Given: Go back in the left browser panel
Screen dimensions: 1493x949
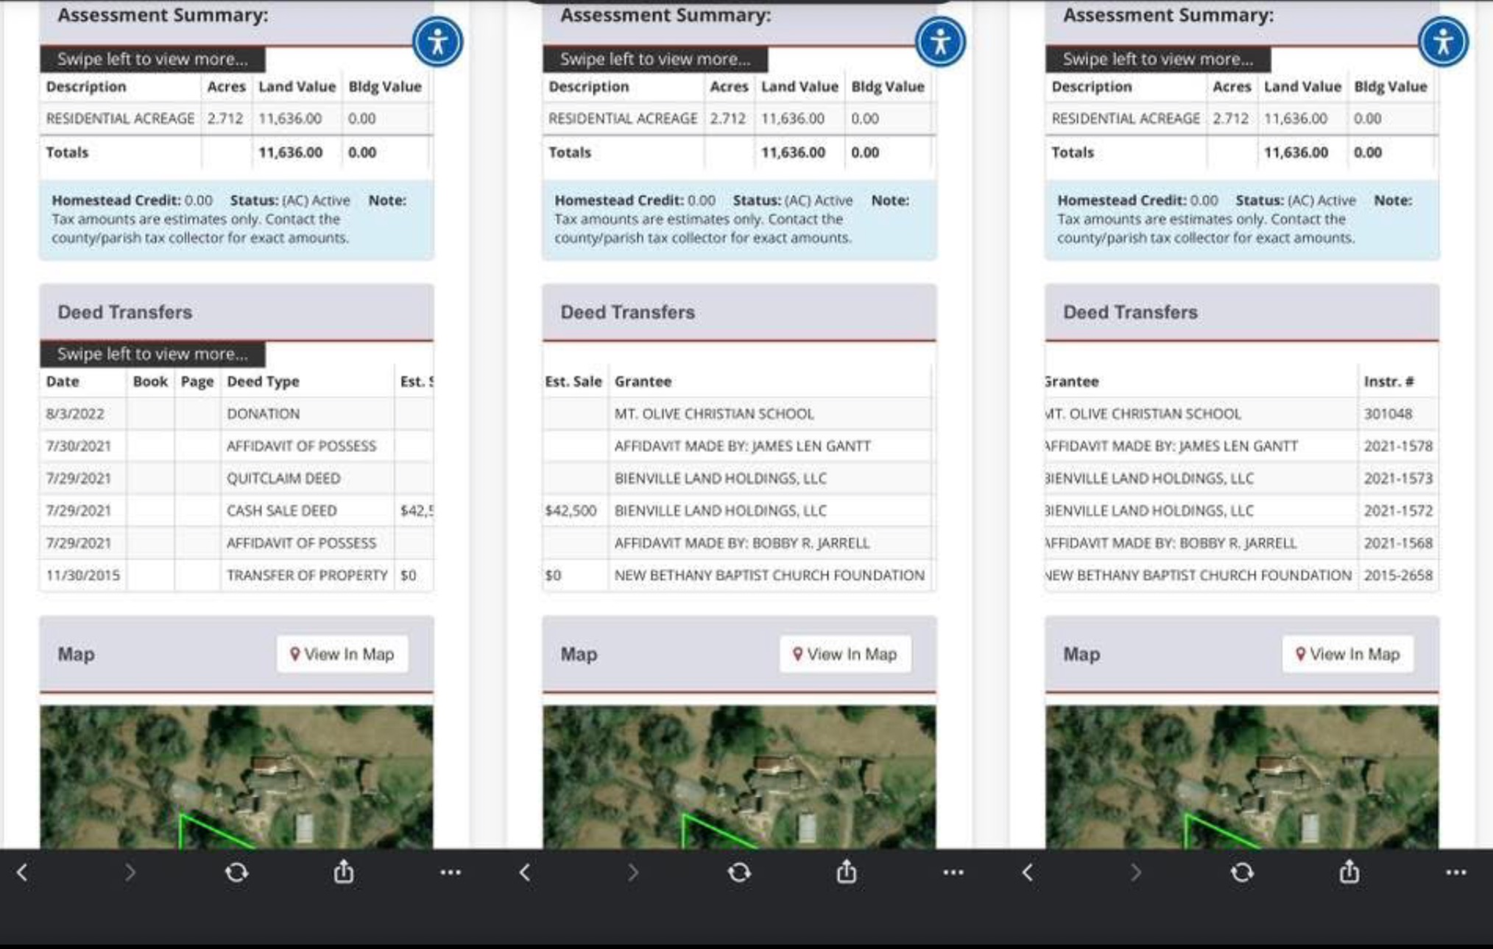Looking at the screenshot, I should tap(22, 873).
